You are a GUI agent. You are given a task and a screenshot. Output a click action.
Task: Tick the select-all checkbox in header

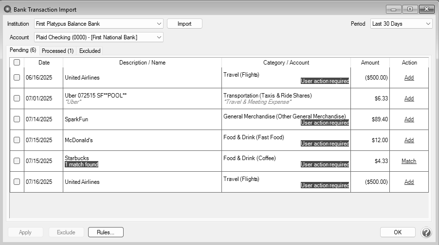coord(17,63)
